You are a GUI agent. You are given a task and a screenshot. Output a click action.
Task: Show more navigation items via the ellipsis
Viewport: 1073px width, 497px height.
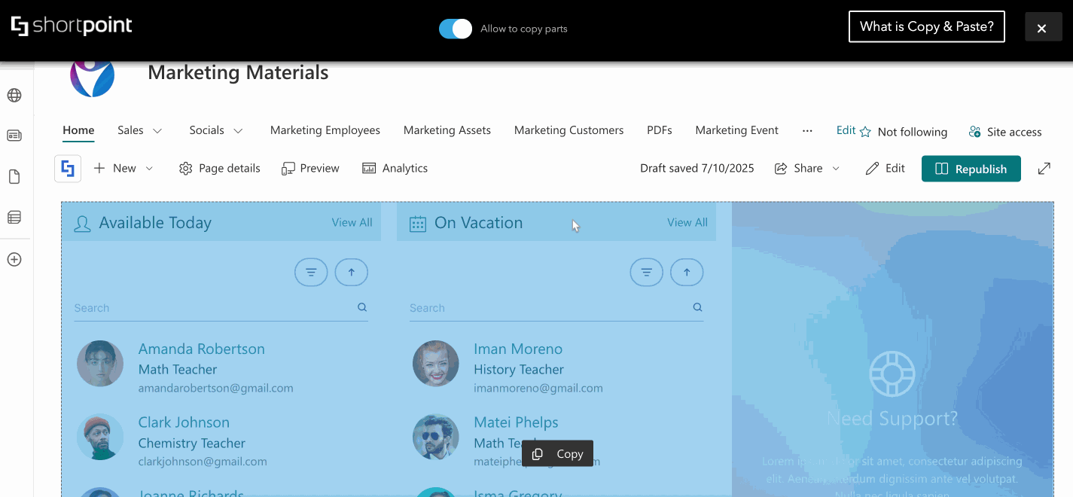[x=807, y=131]
